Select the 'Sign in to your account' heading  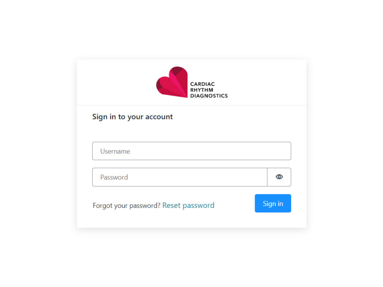tap(133, 117)
